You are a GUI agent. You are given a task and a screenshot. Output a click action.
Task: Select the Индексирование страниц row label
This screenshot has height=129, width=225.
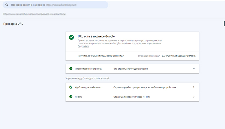[88, 69]
